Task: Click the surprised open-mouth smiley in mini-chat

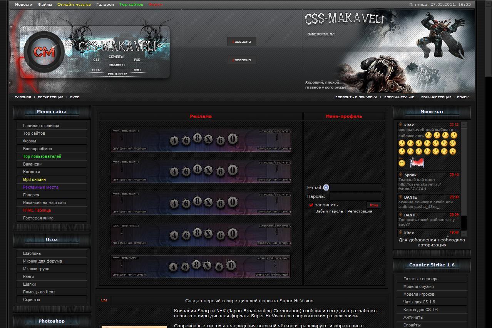Action: point(453,151)
